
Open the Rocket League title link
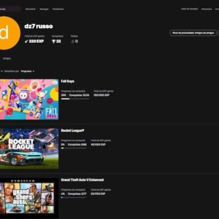tap(72, 130)
